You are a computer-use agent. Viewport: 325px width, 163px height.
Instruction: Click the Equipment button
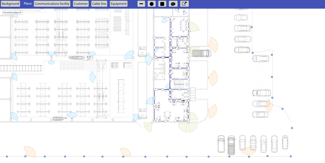tap(118, 4)
